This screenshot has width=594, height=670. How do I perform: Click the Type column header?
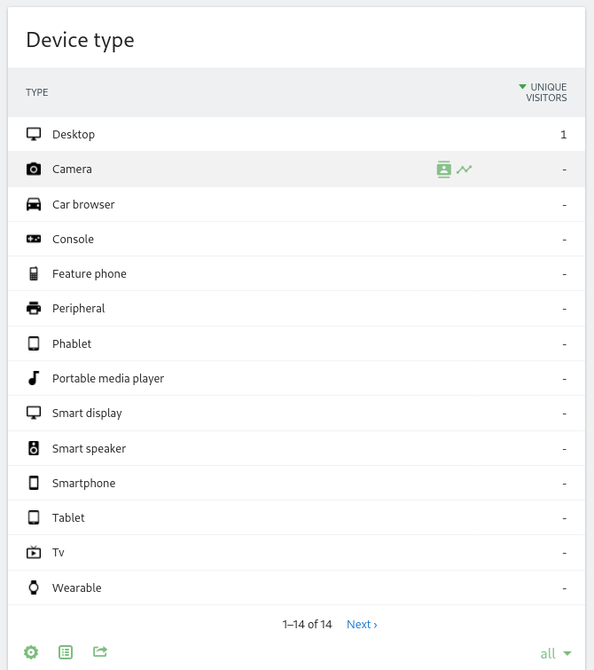(x=37, y=92)
